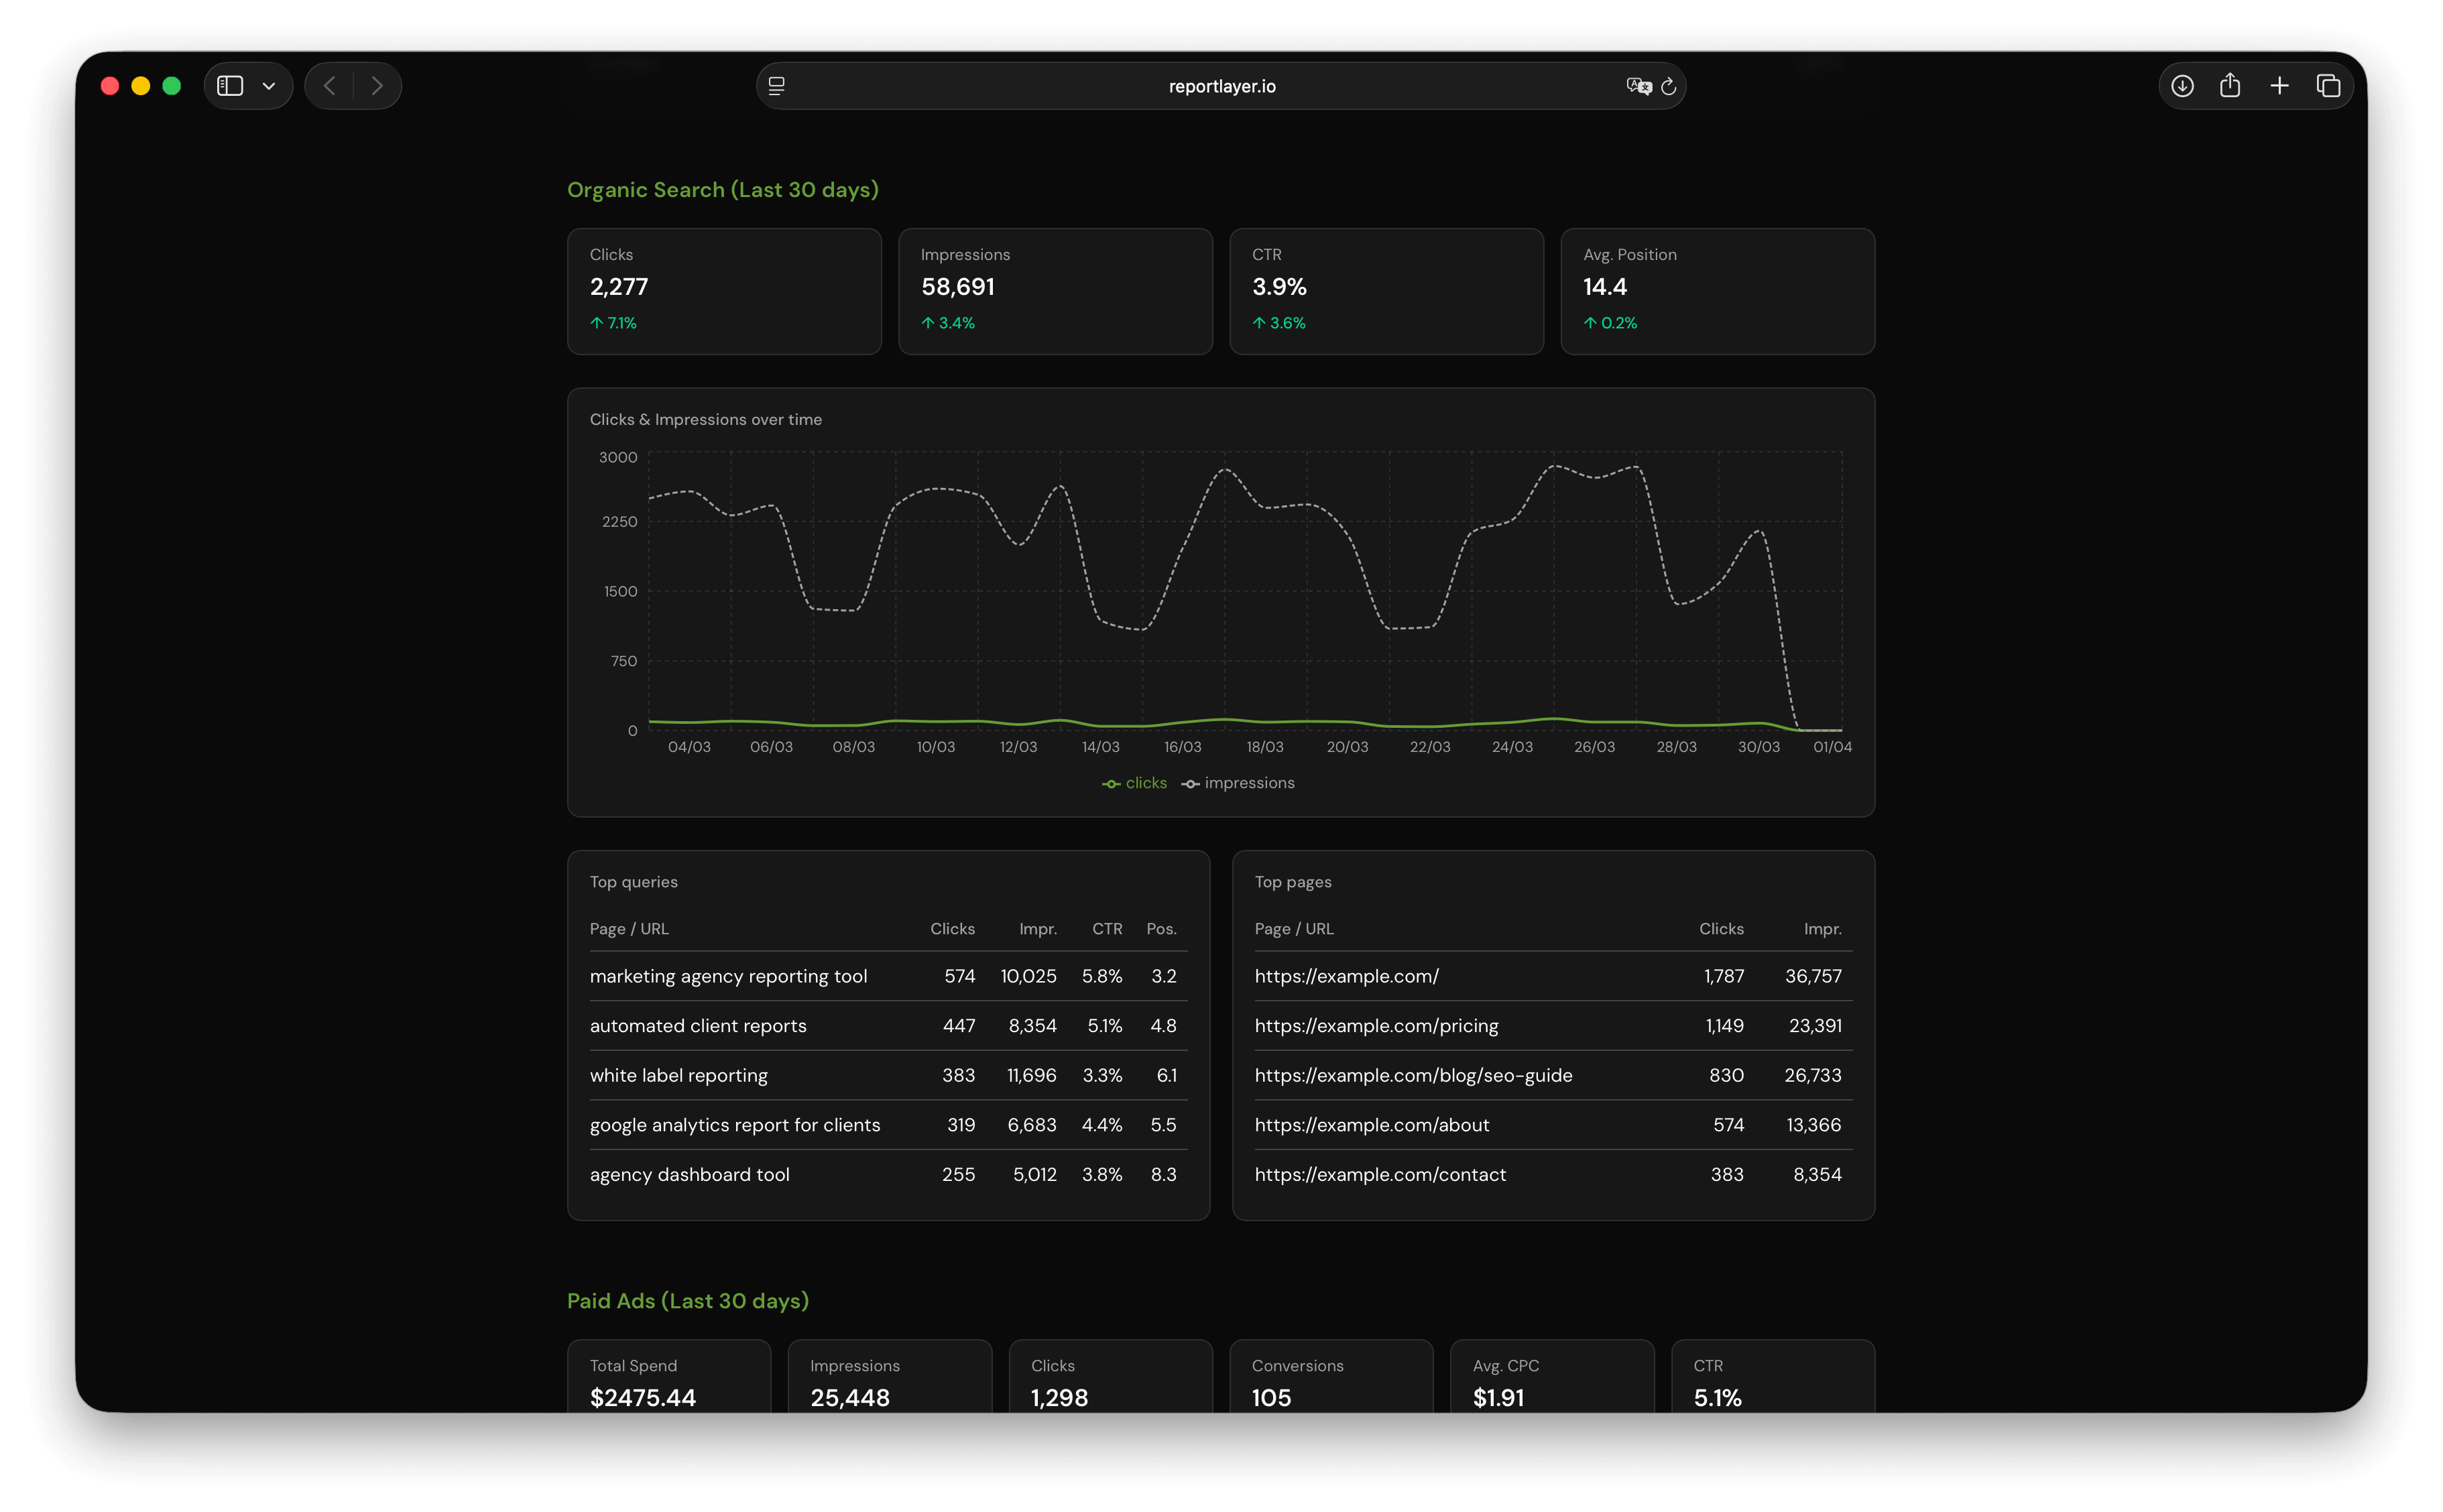Show the tab overview icon

click(2329, 86)
